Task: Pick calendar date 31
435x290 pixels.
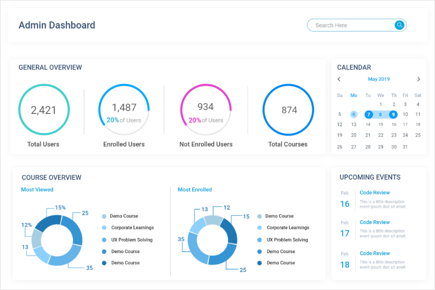Action: pyautogui.click(x=405, y=147)
